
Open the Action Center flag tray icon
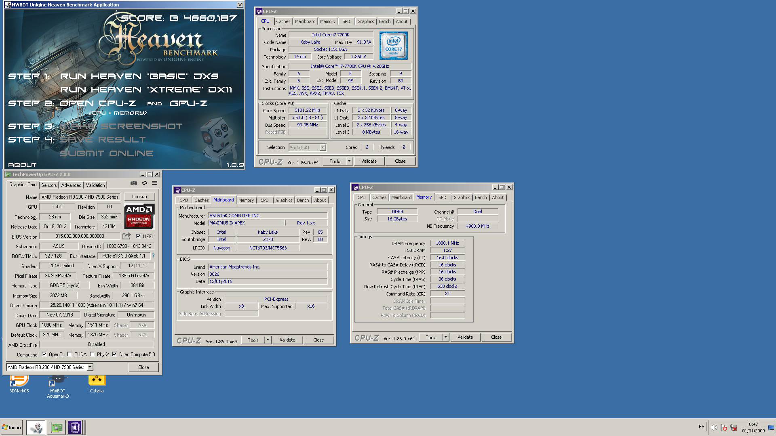[x=724, y=428]
